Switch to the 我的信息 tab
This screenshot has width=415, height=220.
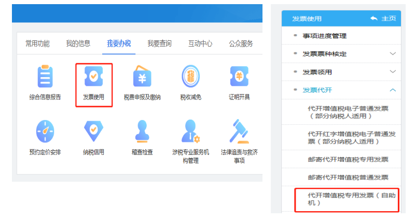[78, 43]
